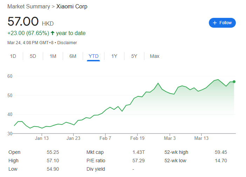Click the 30 y-axis label

pos(10,134)
